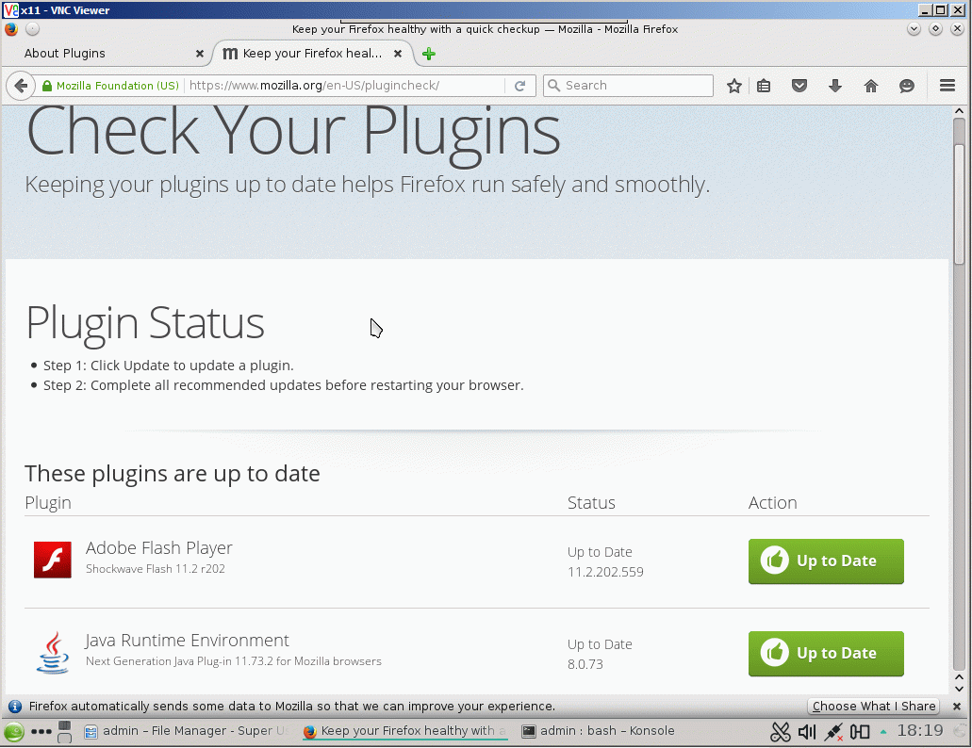Show your bookmarks list icon
The height and width of the screenshot is (748, 972).
click(x=764, y=86)
